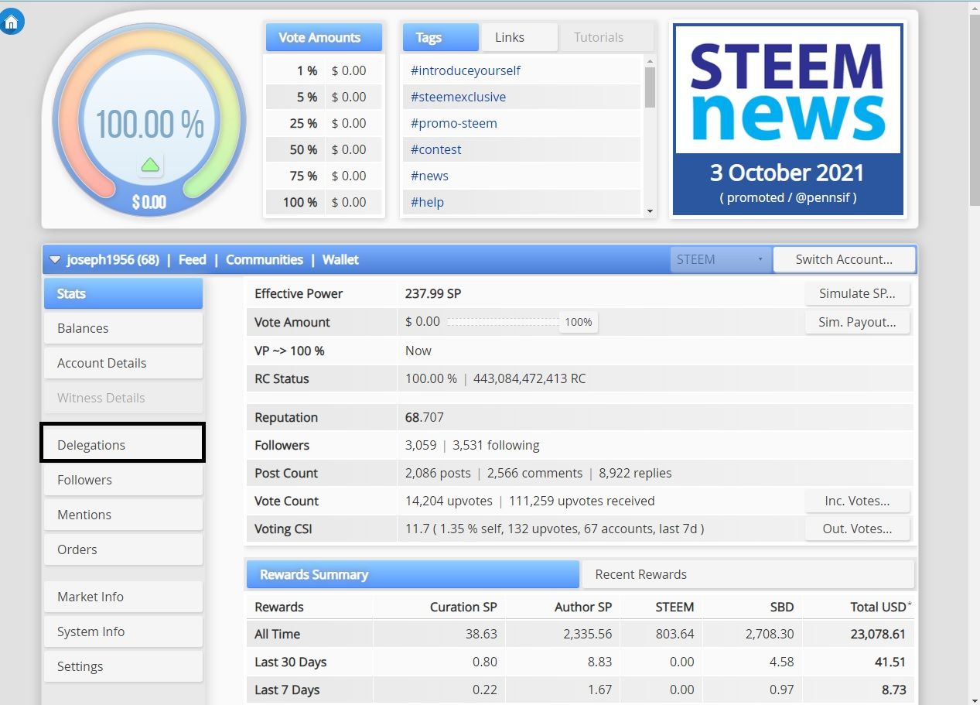Viewport: 980px width, 705px height.
Task: Click the 237.99 SP effective power value
Action: pos(433,293)
